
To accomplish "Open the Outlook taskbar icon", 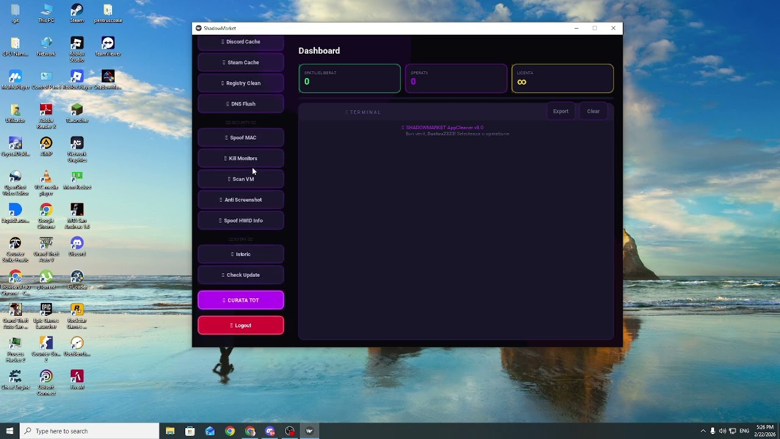I will 210,431.
